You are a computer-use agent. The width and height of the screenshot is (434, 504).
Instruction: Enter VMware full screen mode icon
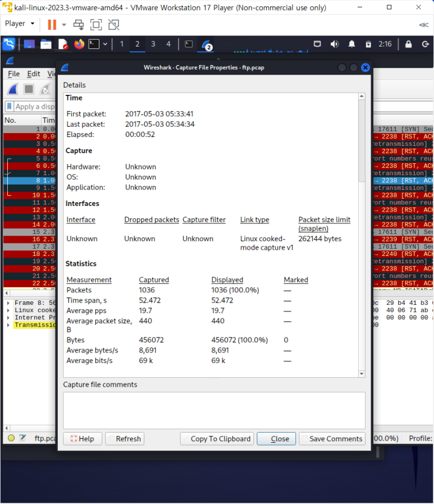[96, 25]
